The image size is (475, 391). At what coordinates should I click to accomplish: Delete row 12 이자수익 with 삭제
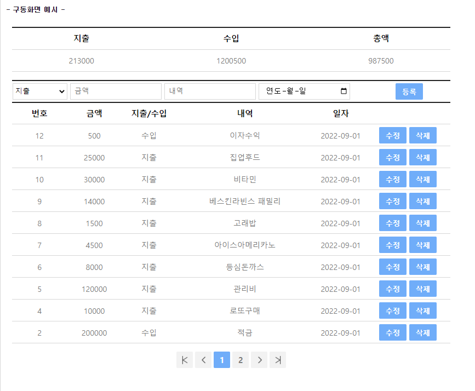click(x=423, y=135)
